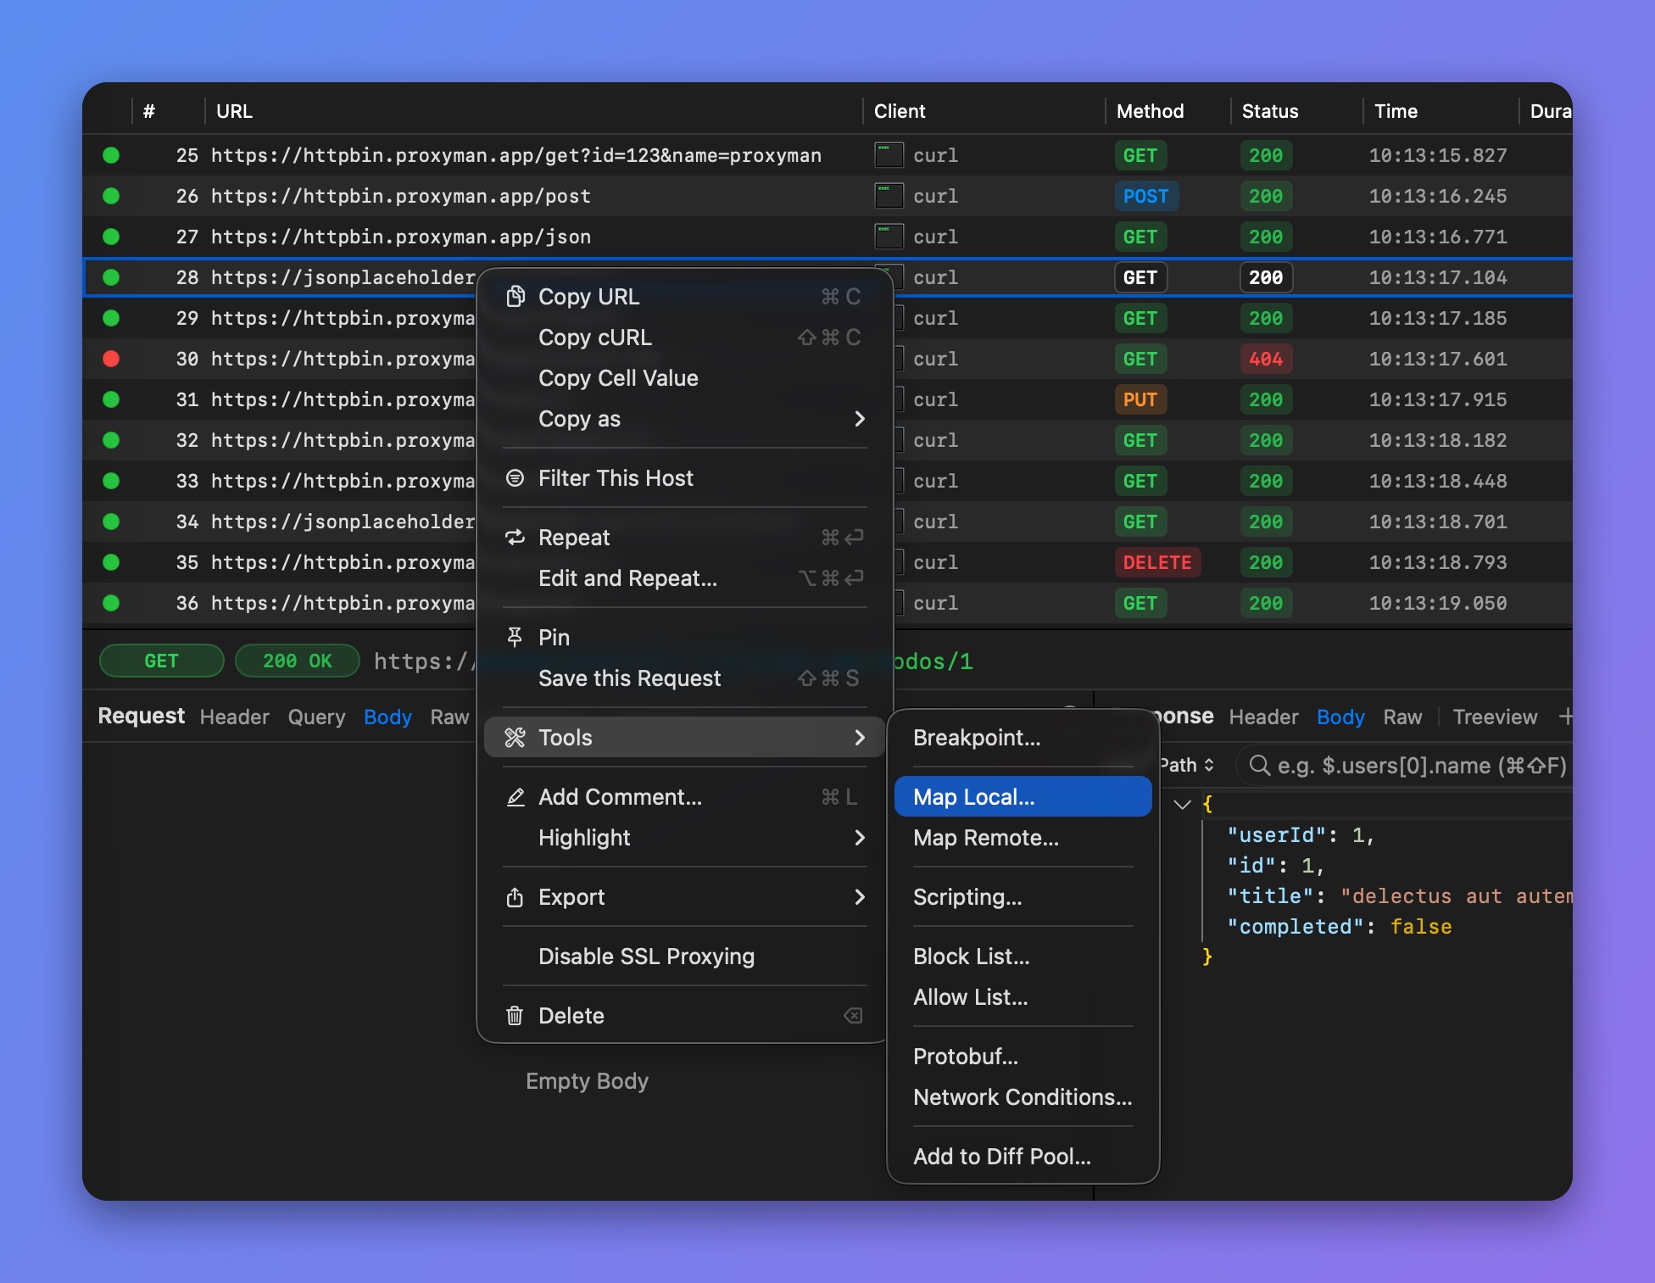Choose Breakpoint... from submenu
Screen dimensions: 1655x1283
click(x=1023, y=738)
